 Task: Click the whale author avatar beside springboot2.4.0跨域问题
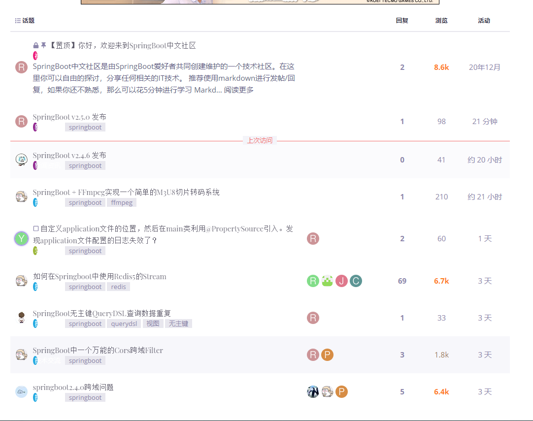click(21, 392)
